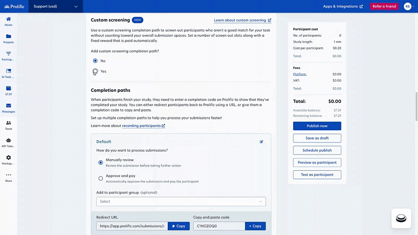Screen dimensions: 418x235
Task: Click the page vertical scrollbar
Action: tap(416, 107)
